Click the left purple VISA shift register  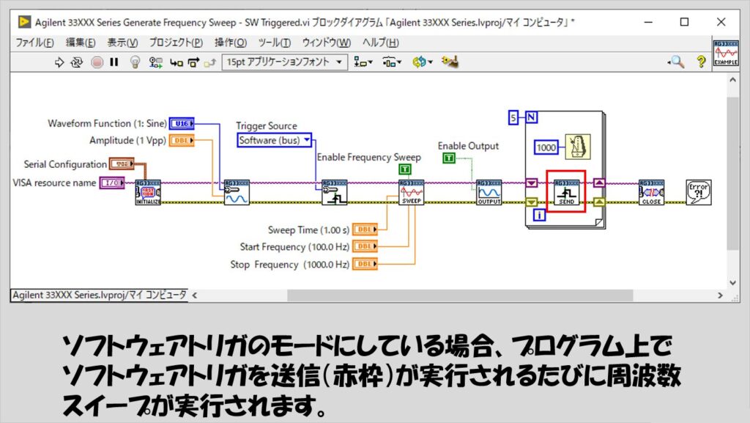(x=532, y=183)
